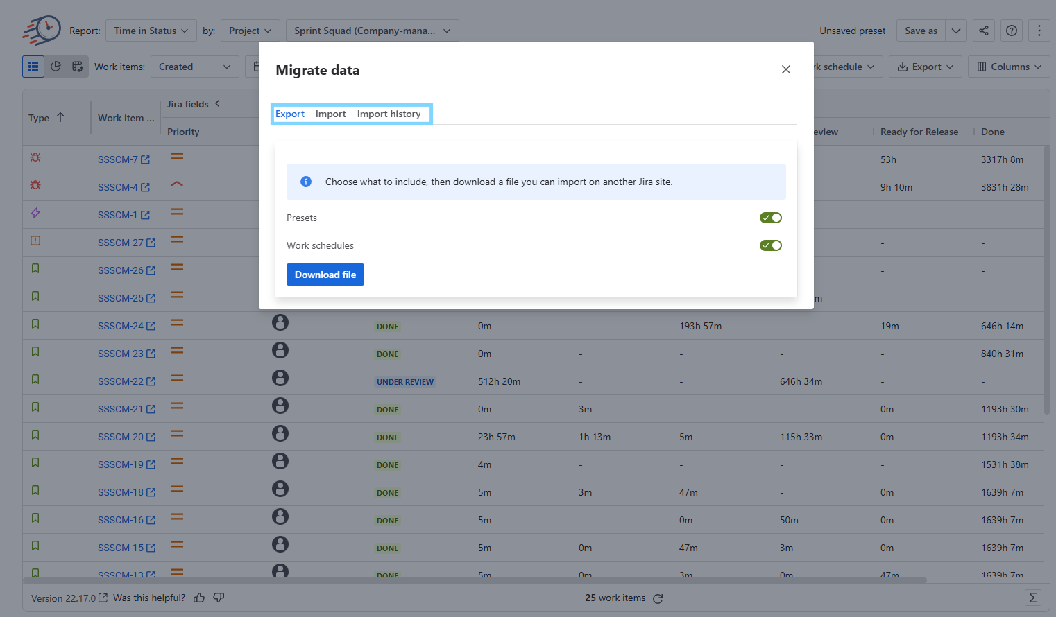Open the Import history tab

[389, 114]
